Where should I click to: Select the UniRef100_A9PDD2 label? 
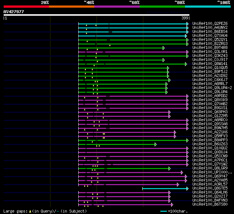[210, 96]
